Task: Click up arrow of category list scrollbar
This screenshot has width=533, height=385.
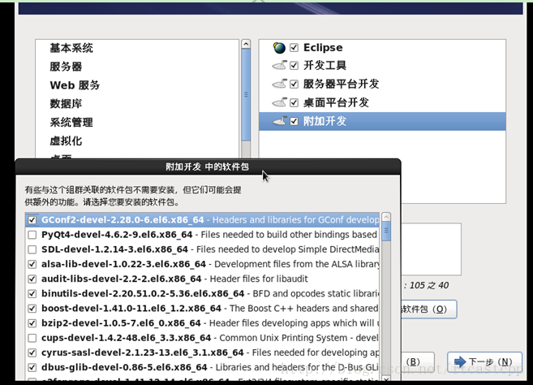Action: [x=246, y=44]
